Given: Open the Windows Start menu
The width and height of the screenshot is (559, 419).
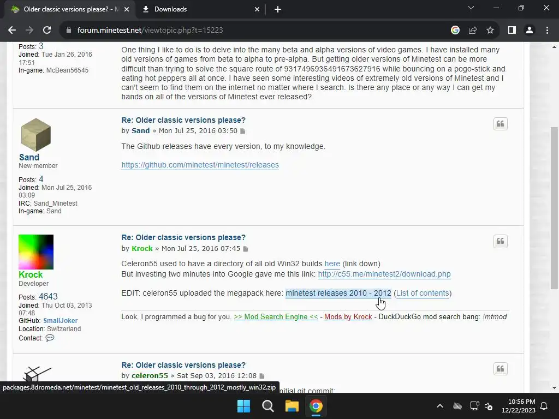Looking at the screenshot, I should click(244, 406).
